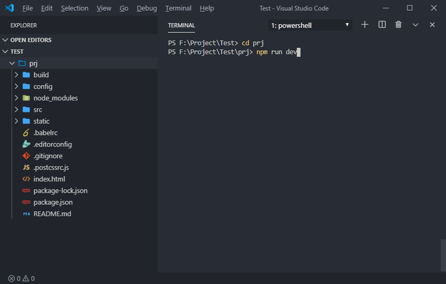Viewport: 446px width, 284px height.
Task: Expand the static folder chevron
Action: [x=16, y=121]
